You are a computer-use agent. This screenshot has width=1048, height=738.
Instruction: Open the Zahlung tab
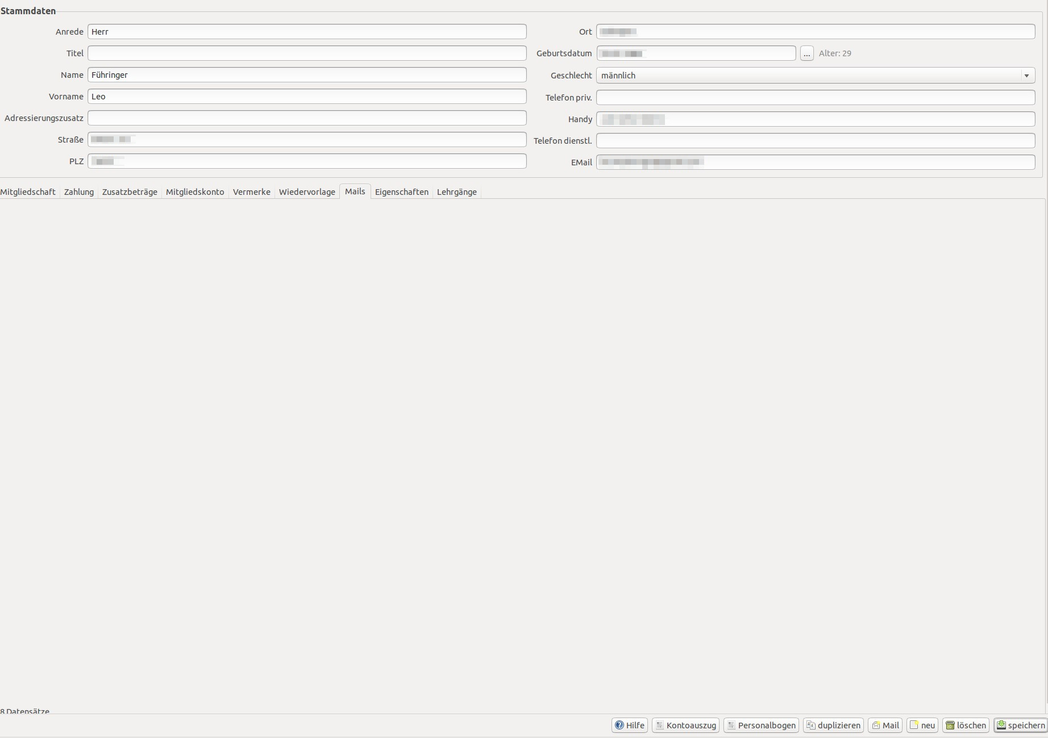coord(79,192)
